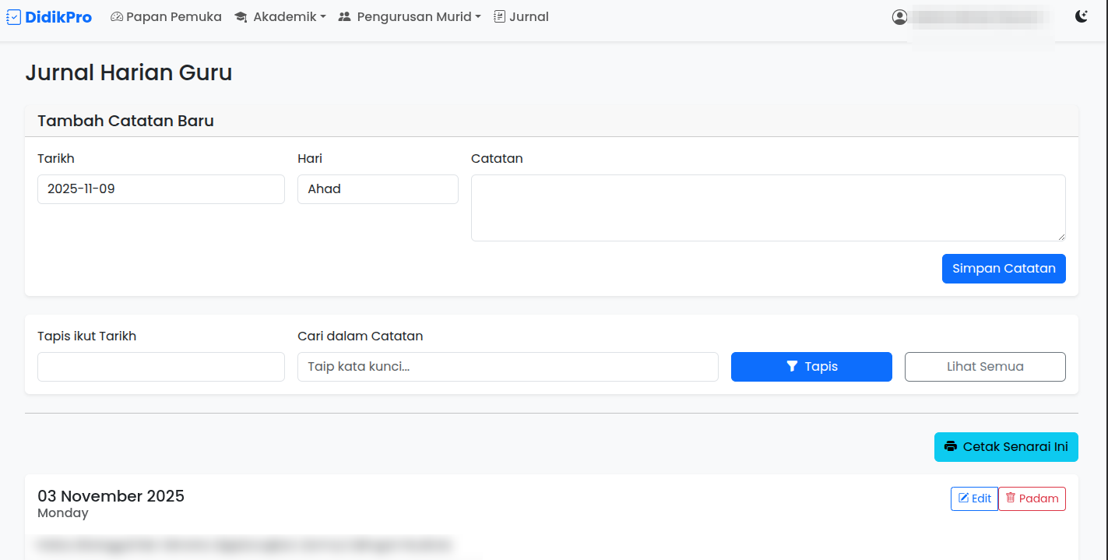Go to Jurnal page
Screen dimensions: 1108x560
coord(521,17)
